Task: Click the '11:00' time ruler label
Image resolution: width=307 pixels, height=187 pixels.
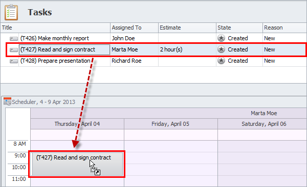Action: (19, 179)
